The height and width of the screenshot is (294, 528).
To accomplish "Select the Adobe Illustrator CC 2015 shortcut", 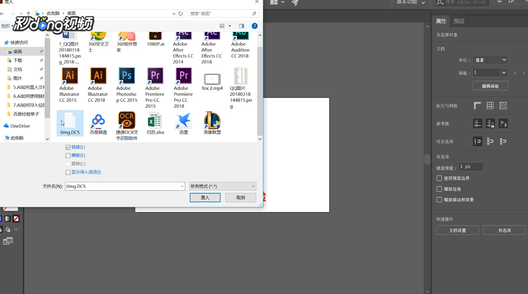I will point(70,85).
